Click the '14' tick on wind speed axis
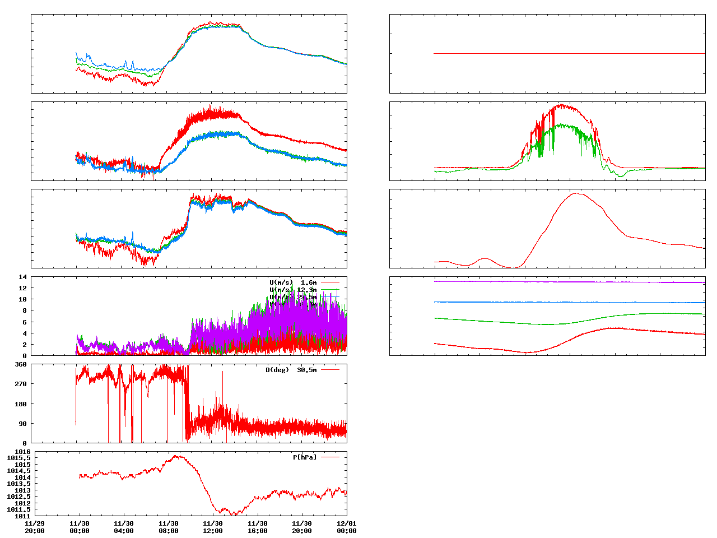Image resolution: width=717 pixels, height=538 pixels. pos(23,277)
